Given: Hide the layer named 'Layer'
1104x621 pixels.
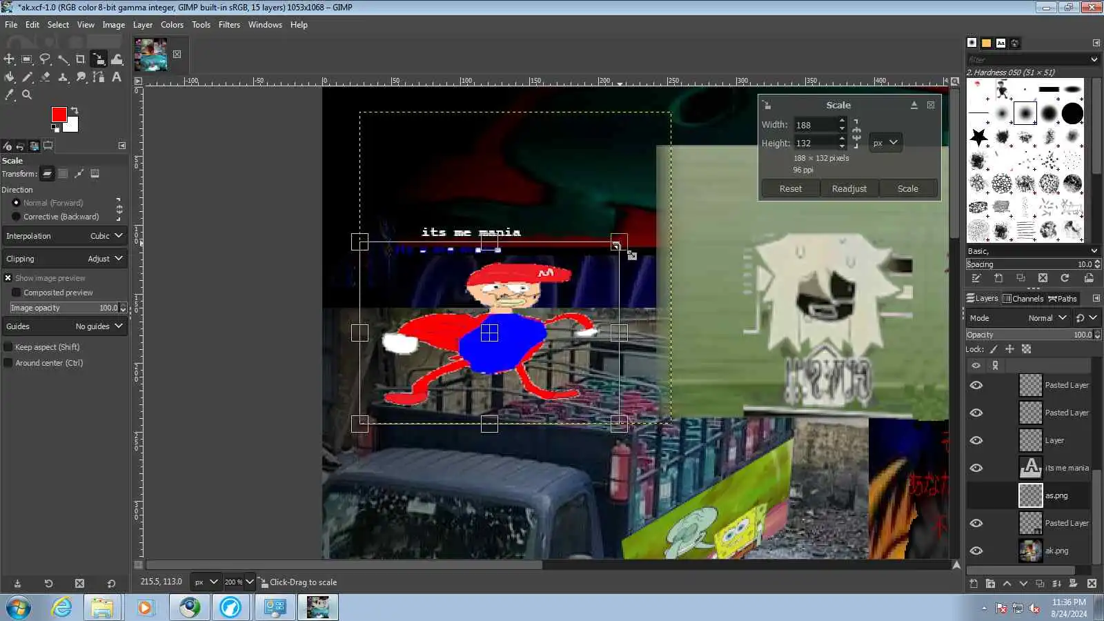Looking at the screenshot, I should click(976, 440).
